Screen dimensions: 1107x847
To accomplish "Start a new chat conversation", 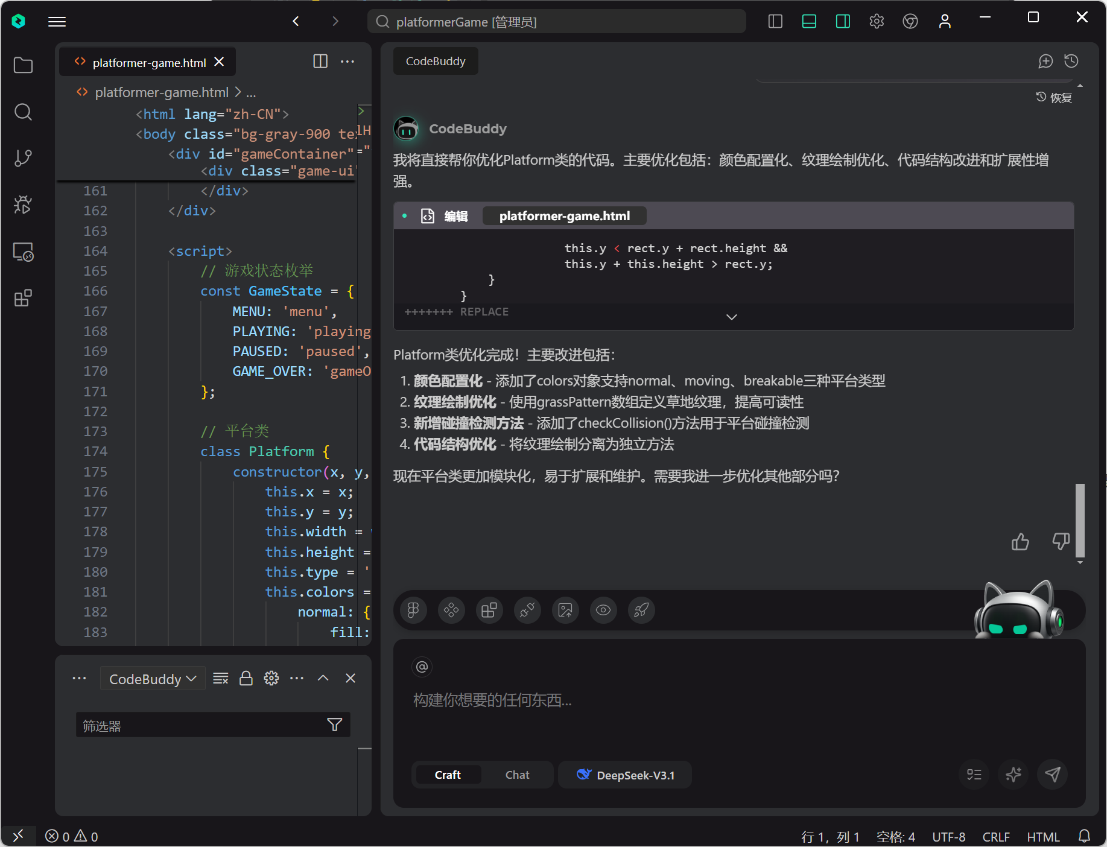I will [x=1045, y=61].
